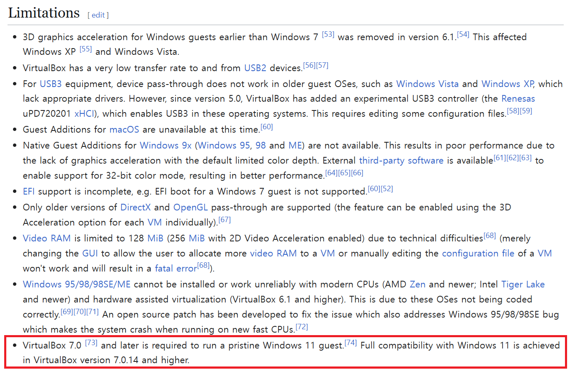570x369 pixels.
Task: Open citation reference 53
Action: tap(328, 34)
